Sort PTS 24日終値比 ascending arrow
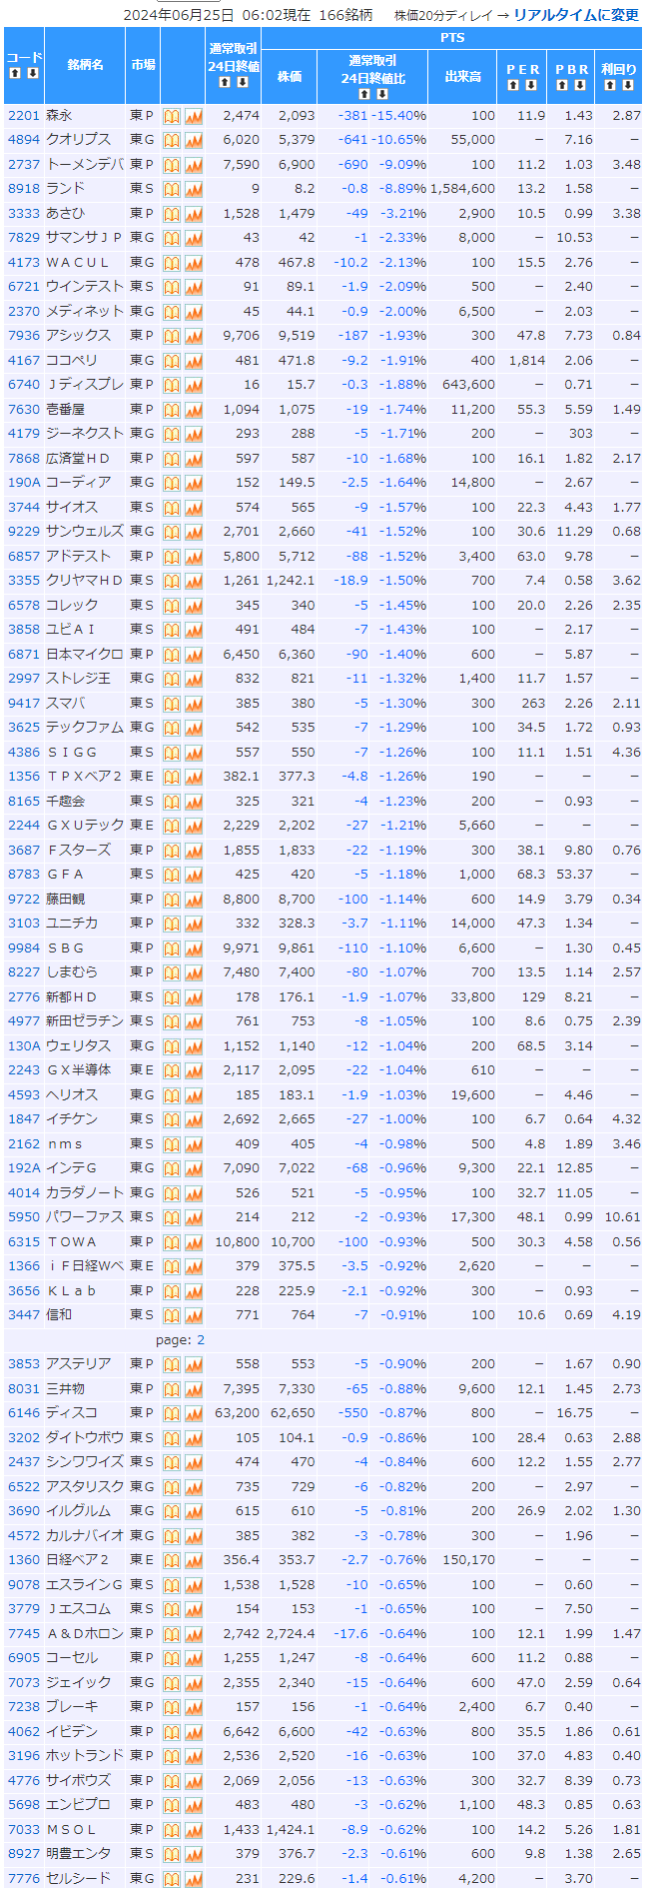The height and width of the screenshot is (1888, 651). [x=363, y=93]
